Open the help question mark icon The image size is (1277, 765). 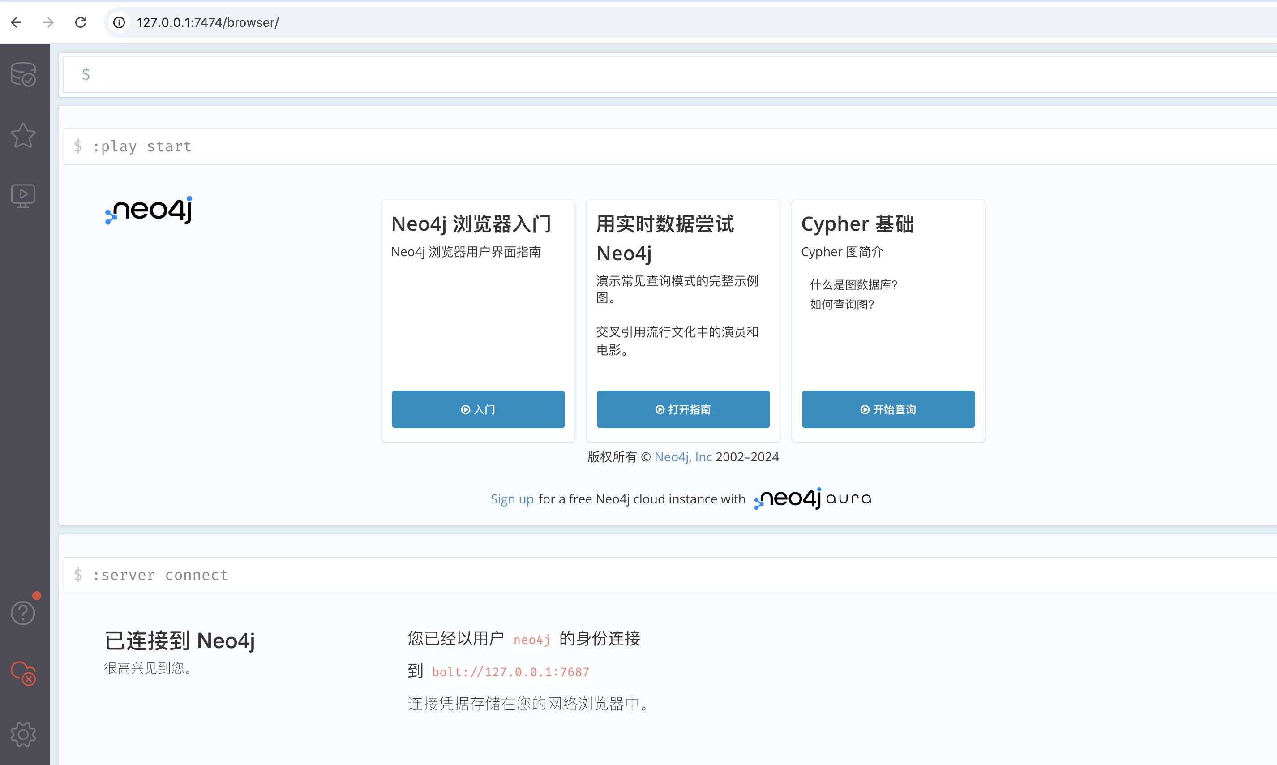tap(23, 612)
